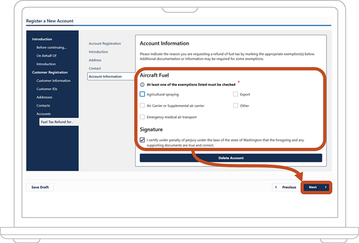Click the Register a New Account heading

coord(50,21)
